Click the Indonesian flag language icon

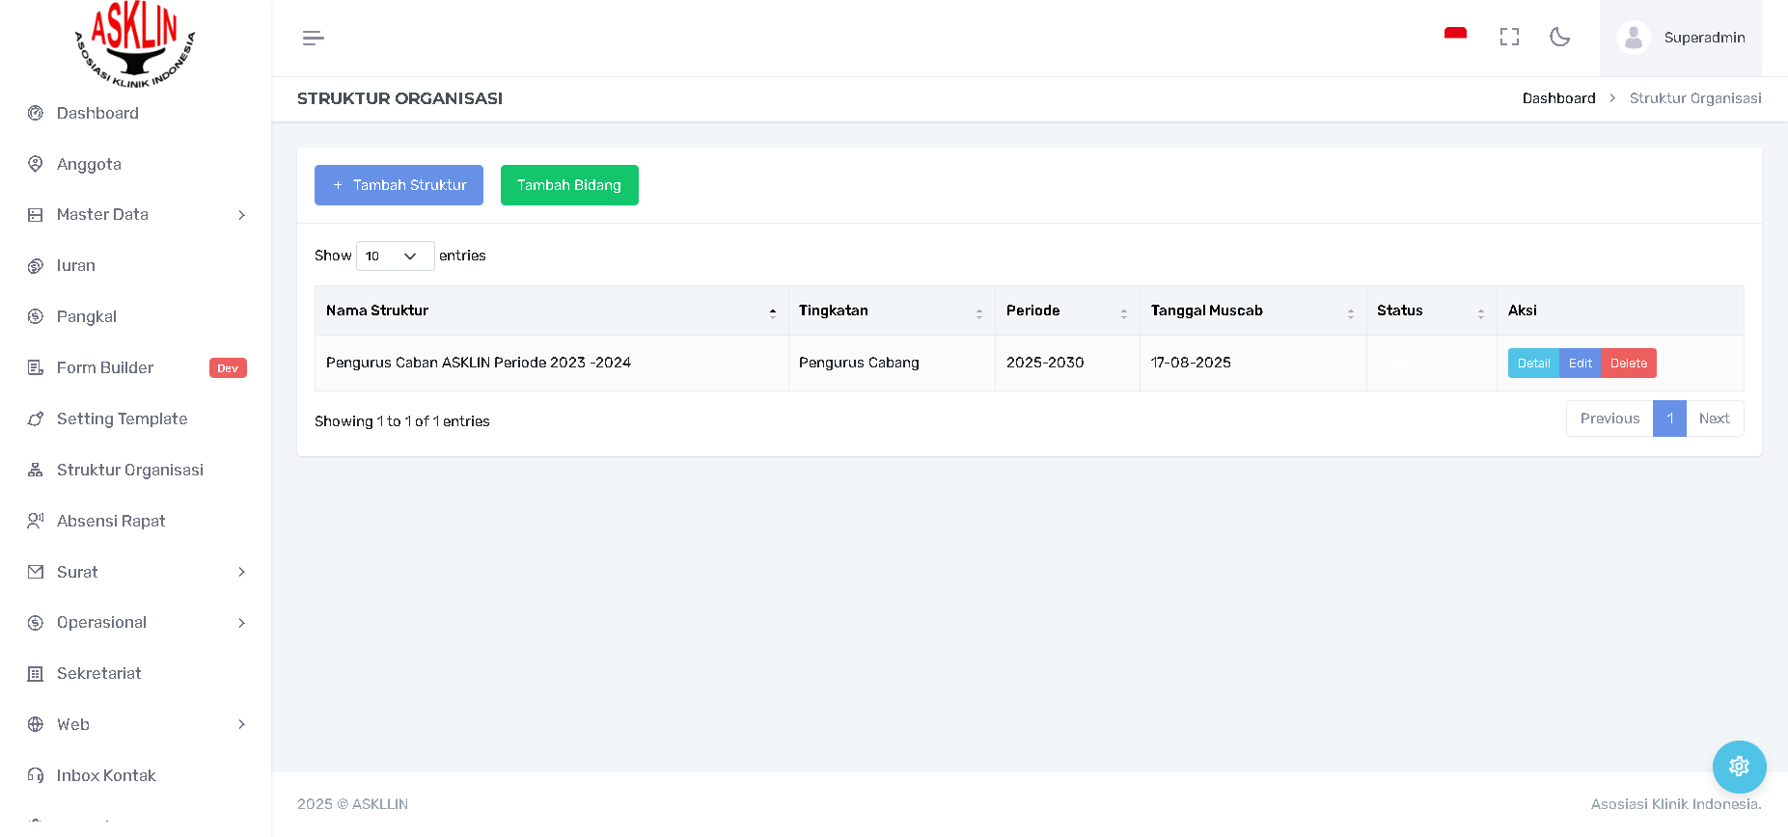(x=1455, y=35)
